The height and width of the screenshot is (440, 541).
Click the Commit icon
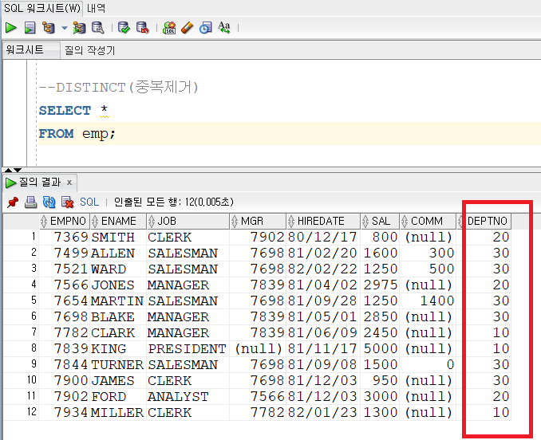click(124, 28)
